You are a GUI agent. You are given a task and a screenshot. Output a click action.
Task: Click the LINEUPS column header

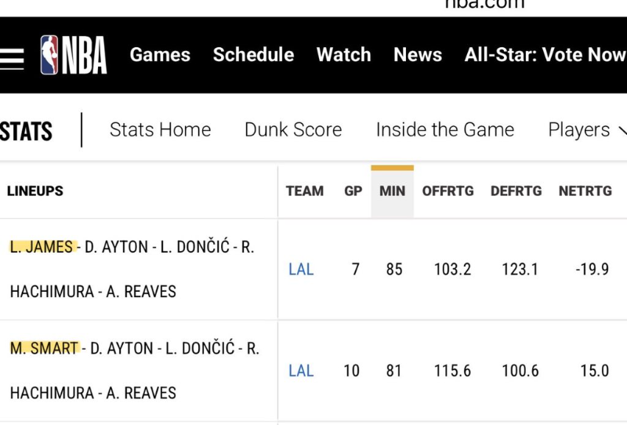[35, 191]
